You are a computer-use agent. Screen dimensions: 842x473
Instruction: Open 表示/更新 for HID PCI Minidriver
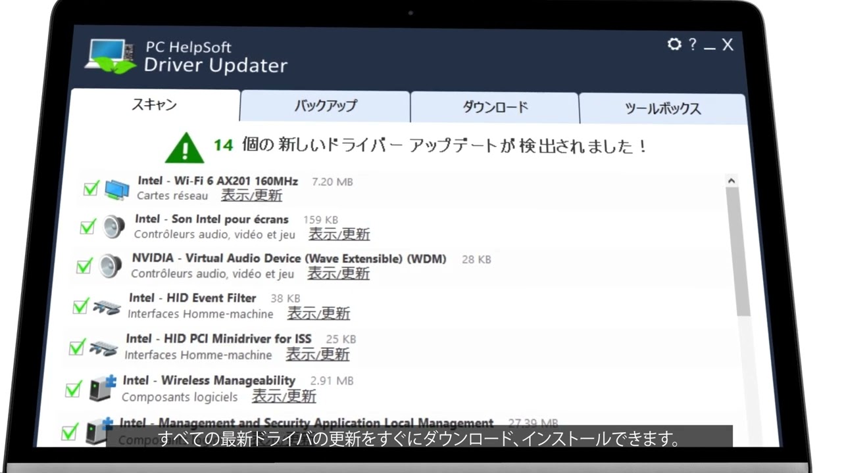point(318,354)
